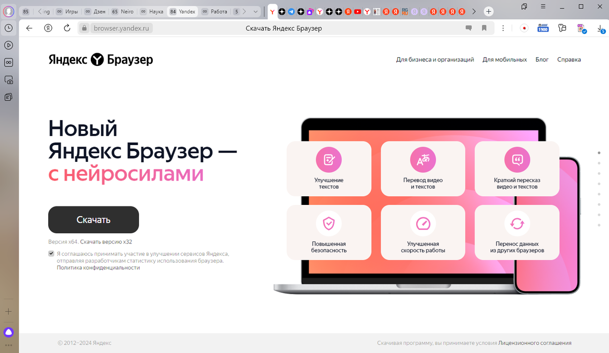The width and height of the screenshot is (609, 353).
Task: Switch to the YouTube tab
Action: click(357, 11)
